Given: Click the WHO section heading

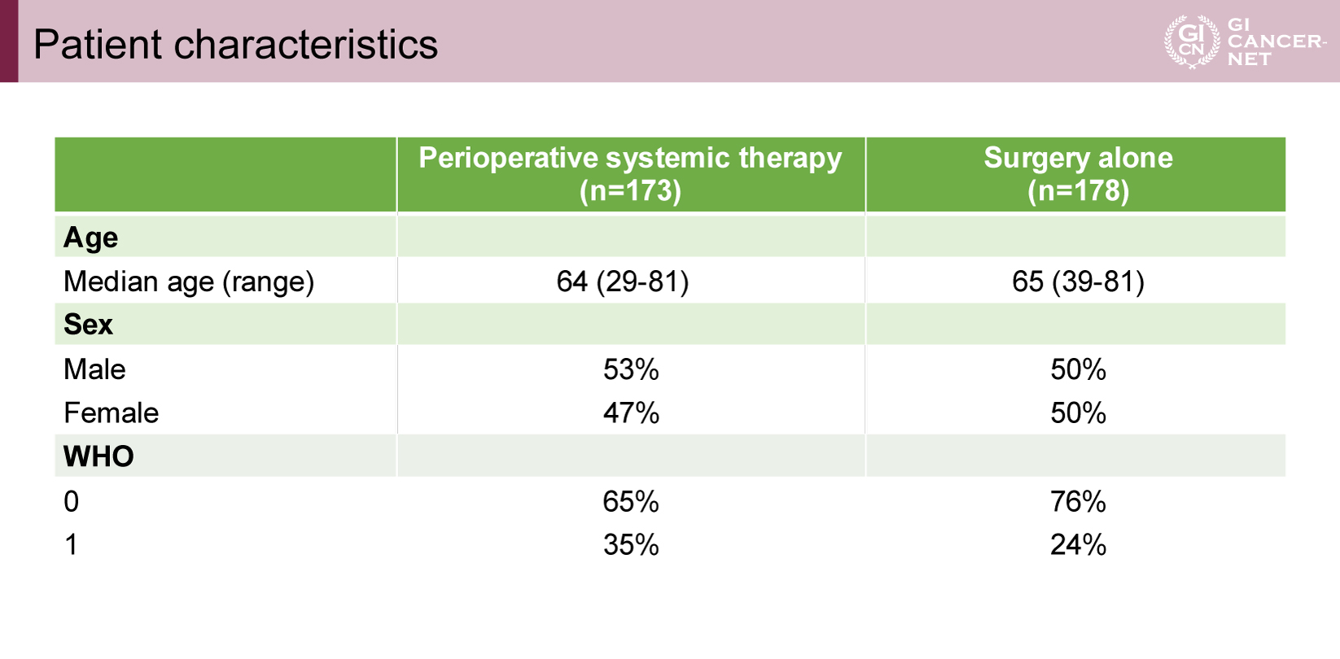Looking at the screenshot, I should (99, 456).
